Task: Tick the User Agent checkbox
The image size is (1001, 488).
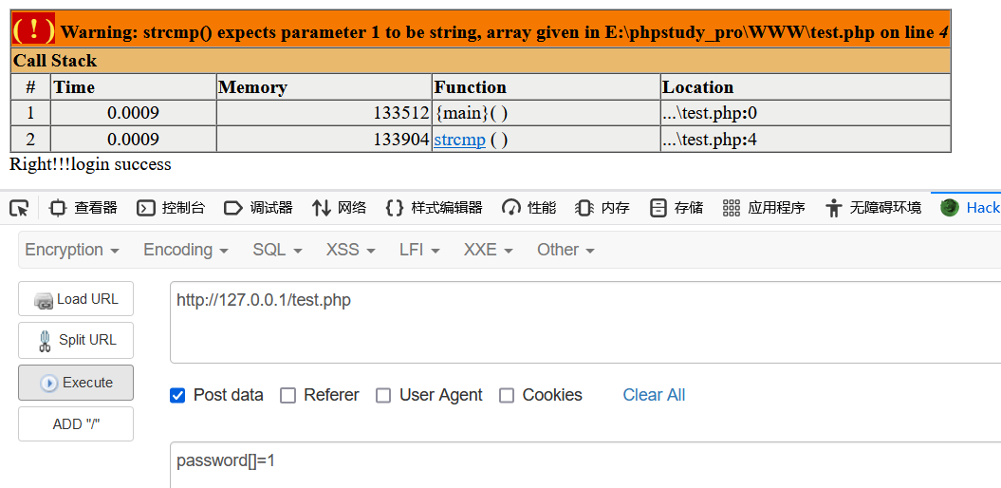Action: [x=383, y=395]
